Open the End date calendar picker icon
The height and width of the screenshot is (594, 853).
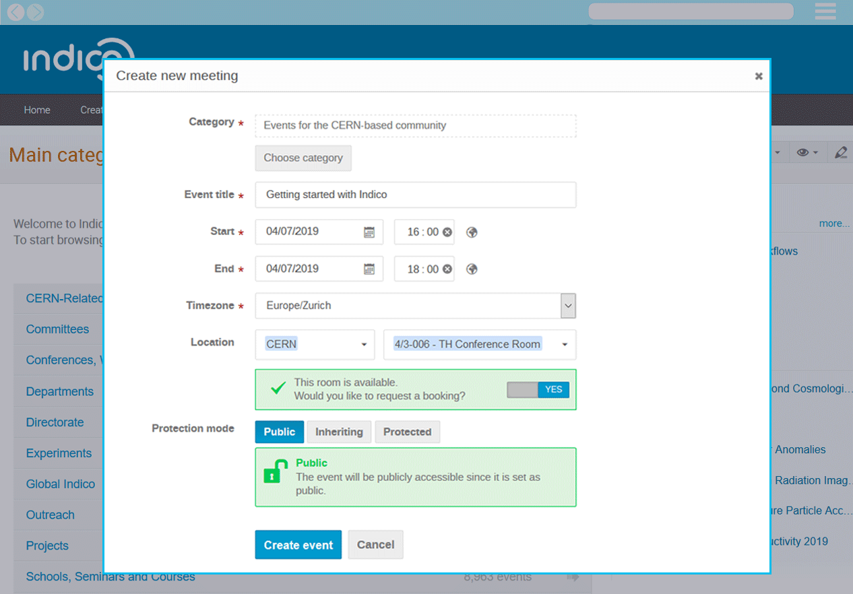point(369,269)
